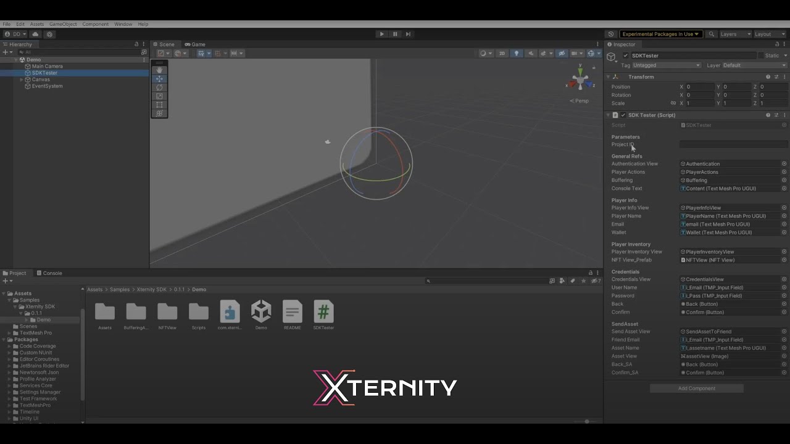Open the NFTView folder
Screen dimensions: 790x444
click(167, 316)
